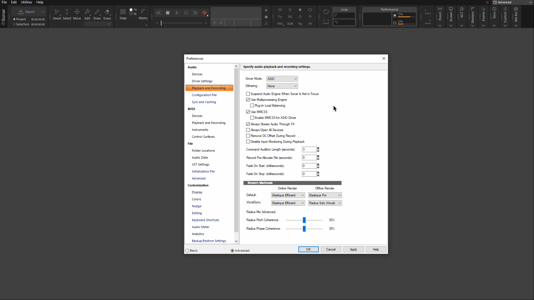Select the Move tool
The image size is (534, 300).
coord(77,12)
